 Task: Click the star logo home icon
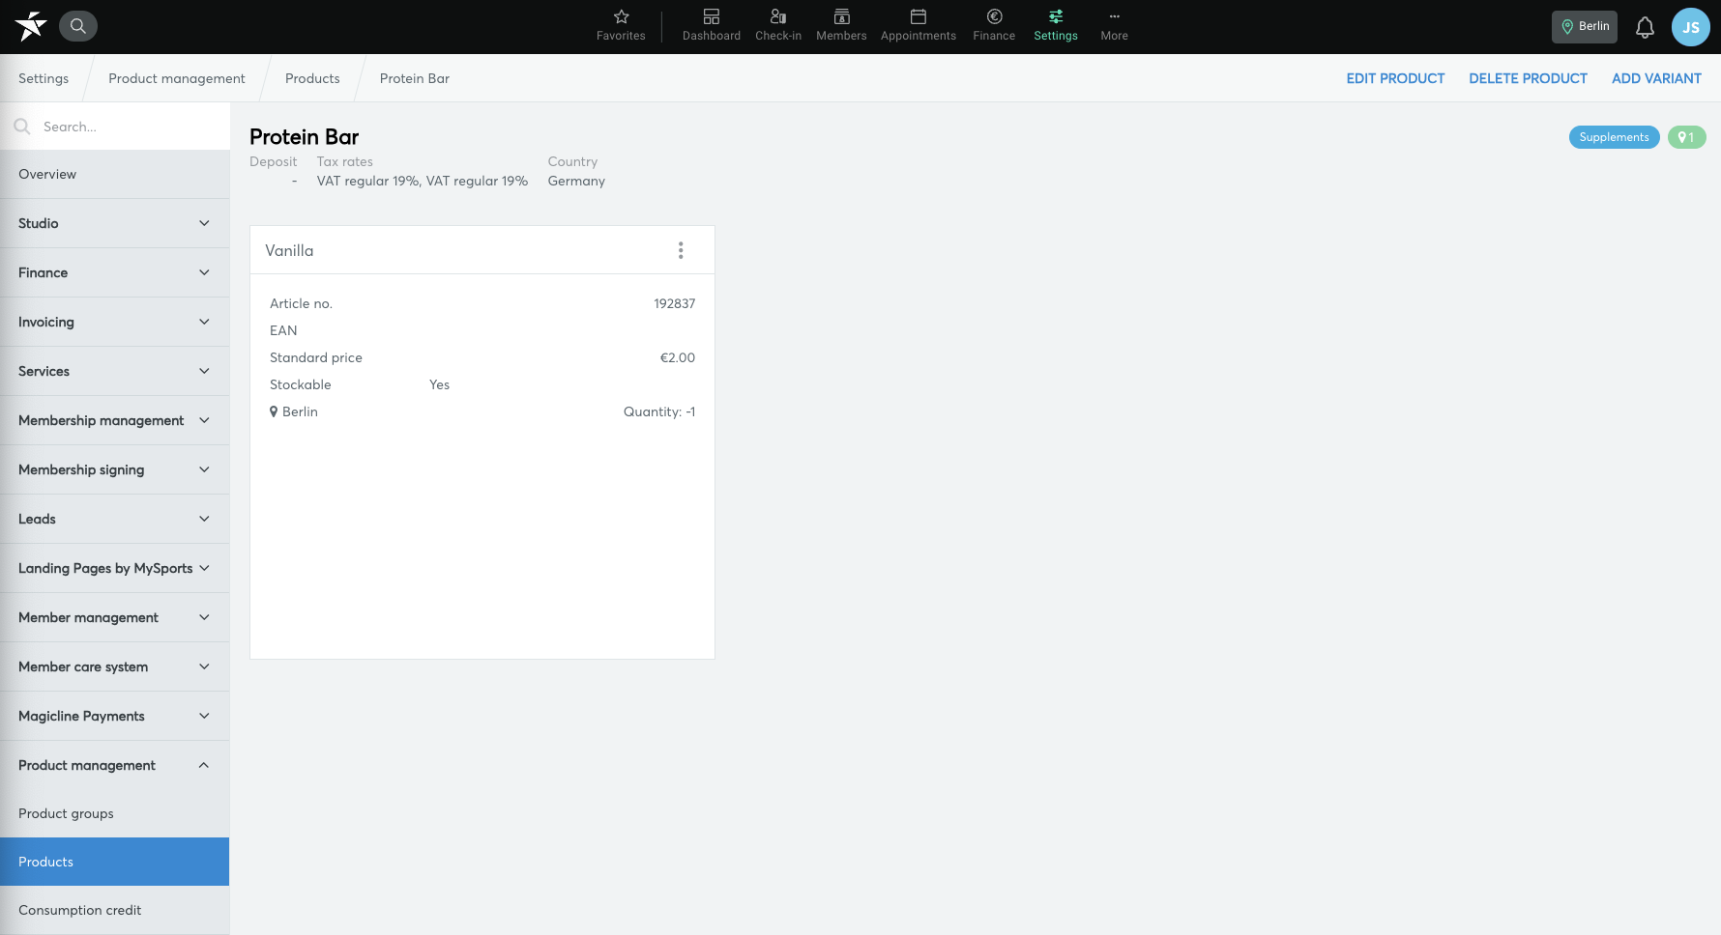pos(31,26)
